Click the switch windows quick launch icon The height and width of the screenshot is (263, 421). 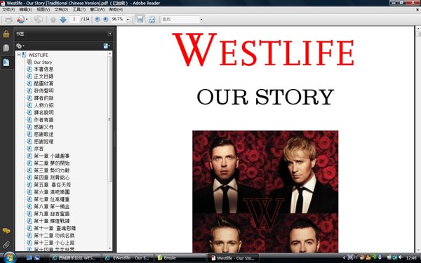point(37,258)
